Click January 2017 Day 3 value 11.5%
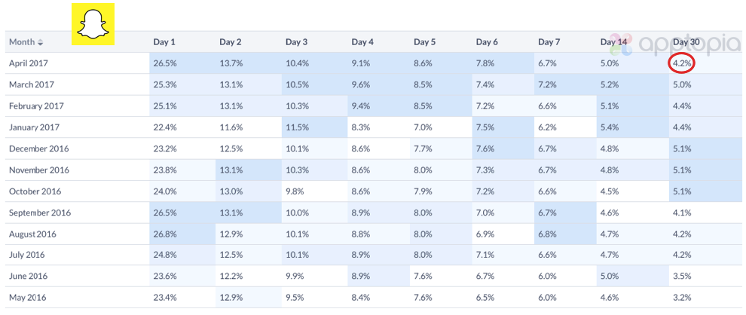This screenshot has width=746, height=315. 298,127
